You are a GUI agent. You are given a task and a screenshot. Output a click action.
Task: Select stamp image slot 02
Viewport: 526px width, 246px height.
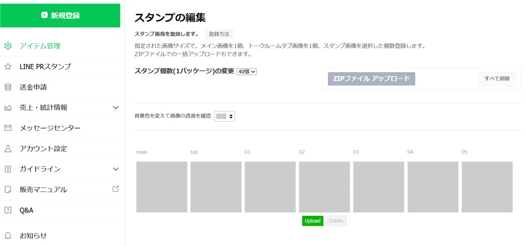(x=324, y=187)
